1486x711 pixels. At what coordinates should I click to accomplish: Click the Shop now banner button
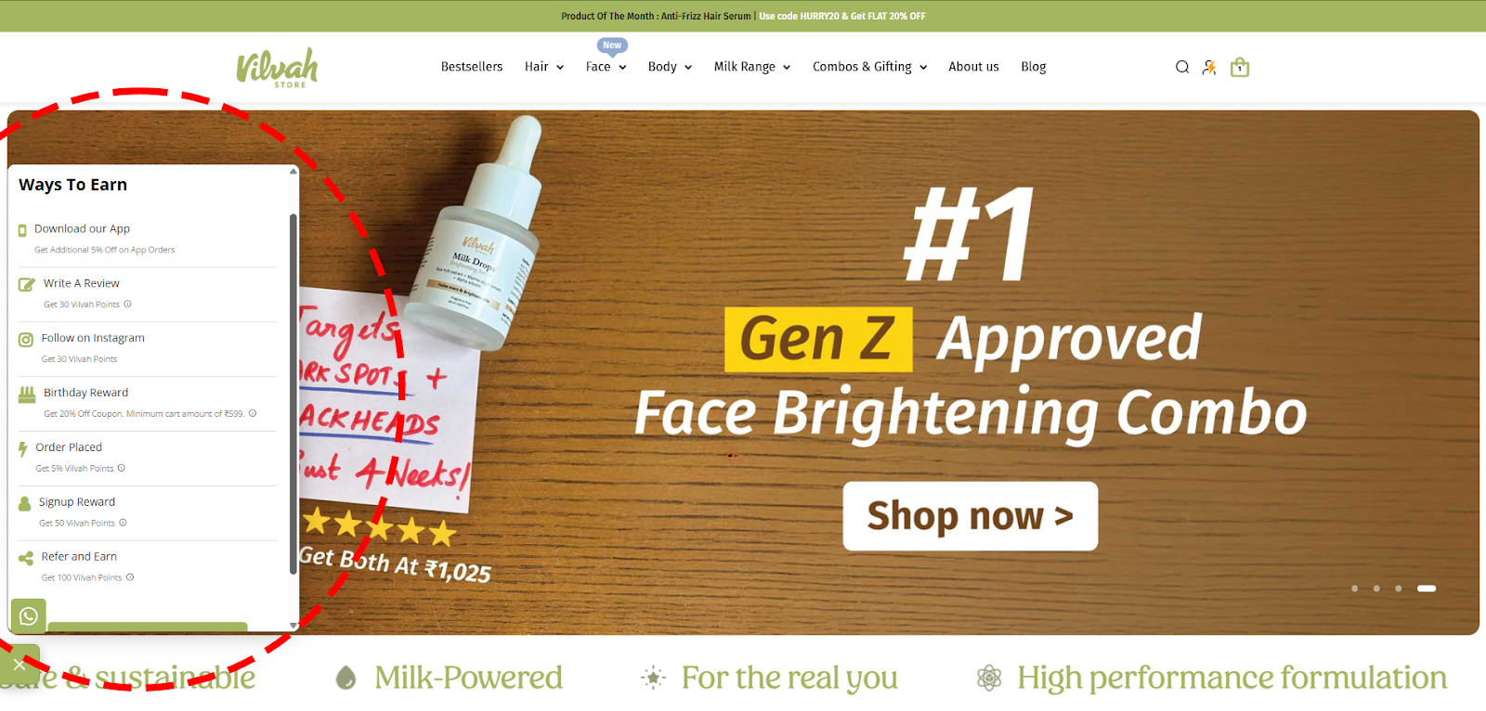[971, 516]
